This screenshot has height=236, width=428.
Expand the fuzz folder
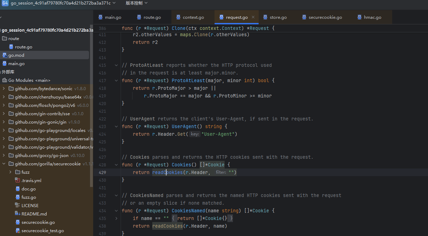coord(11,172)
